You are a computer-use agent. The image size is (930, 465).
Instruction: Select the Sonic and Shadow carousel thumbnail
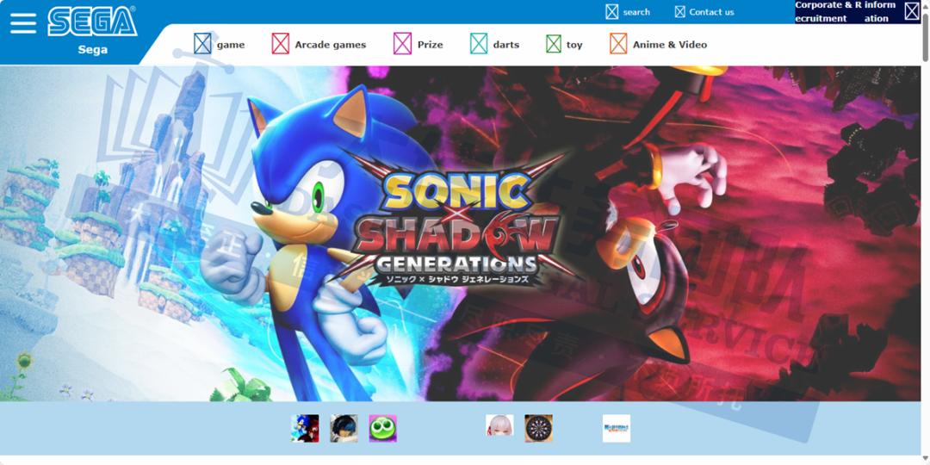click(305, 428)
